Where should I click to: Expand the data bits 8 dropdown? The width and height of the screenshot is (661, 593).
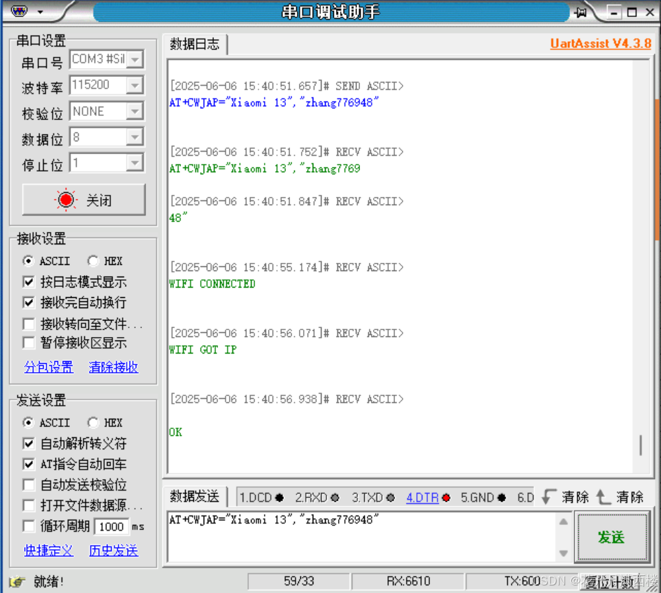[x=135, y=137]
